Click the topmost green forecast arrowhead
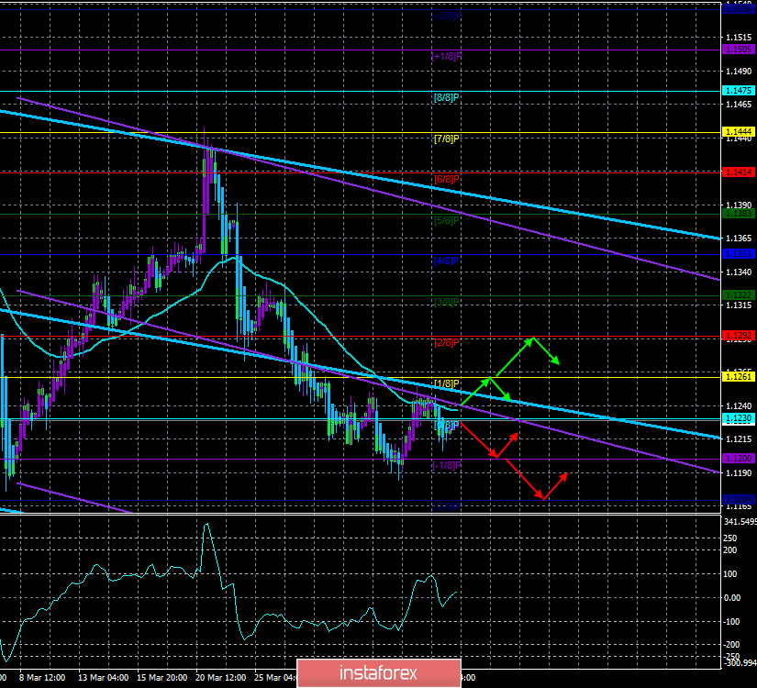The height and width of the screenshot is (688, 757). pos(530,339)
